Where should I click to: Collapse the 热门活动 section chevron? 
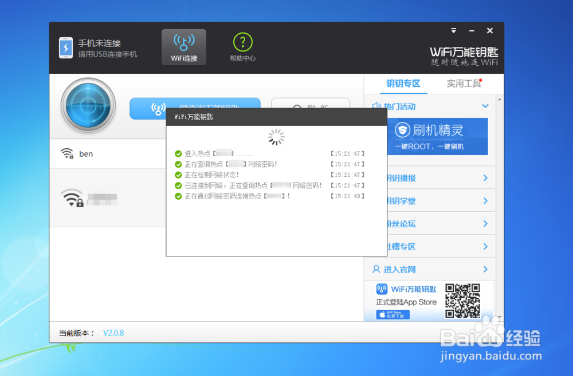485,106
